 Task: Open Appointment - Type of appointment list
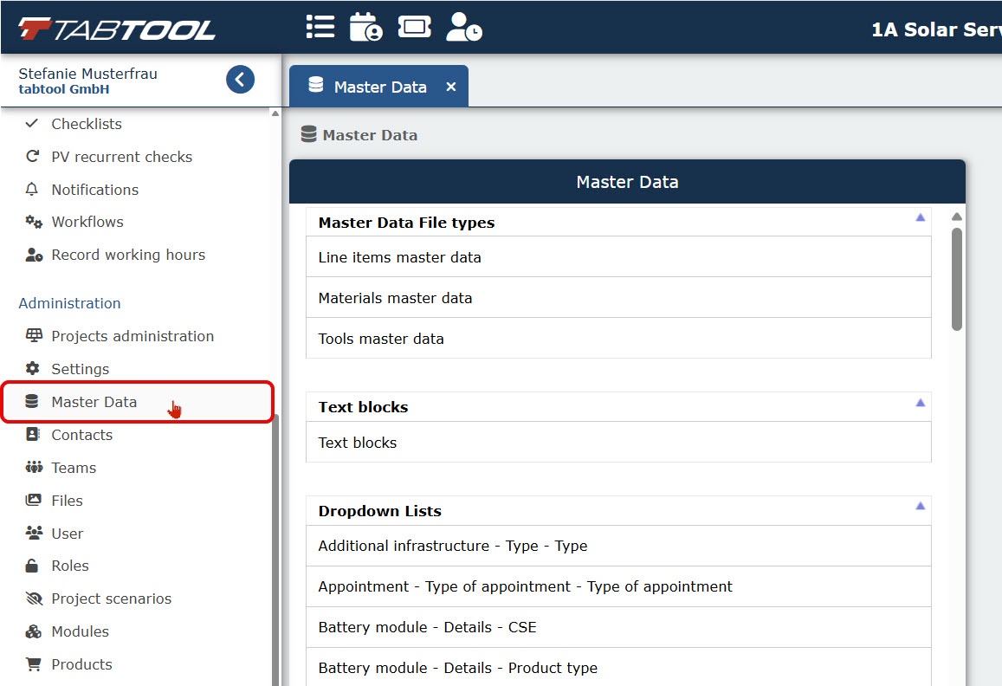point(618,587)
